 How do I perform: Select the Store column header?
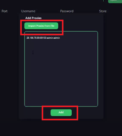click(x=103, y=11)
